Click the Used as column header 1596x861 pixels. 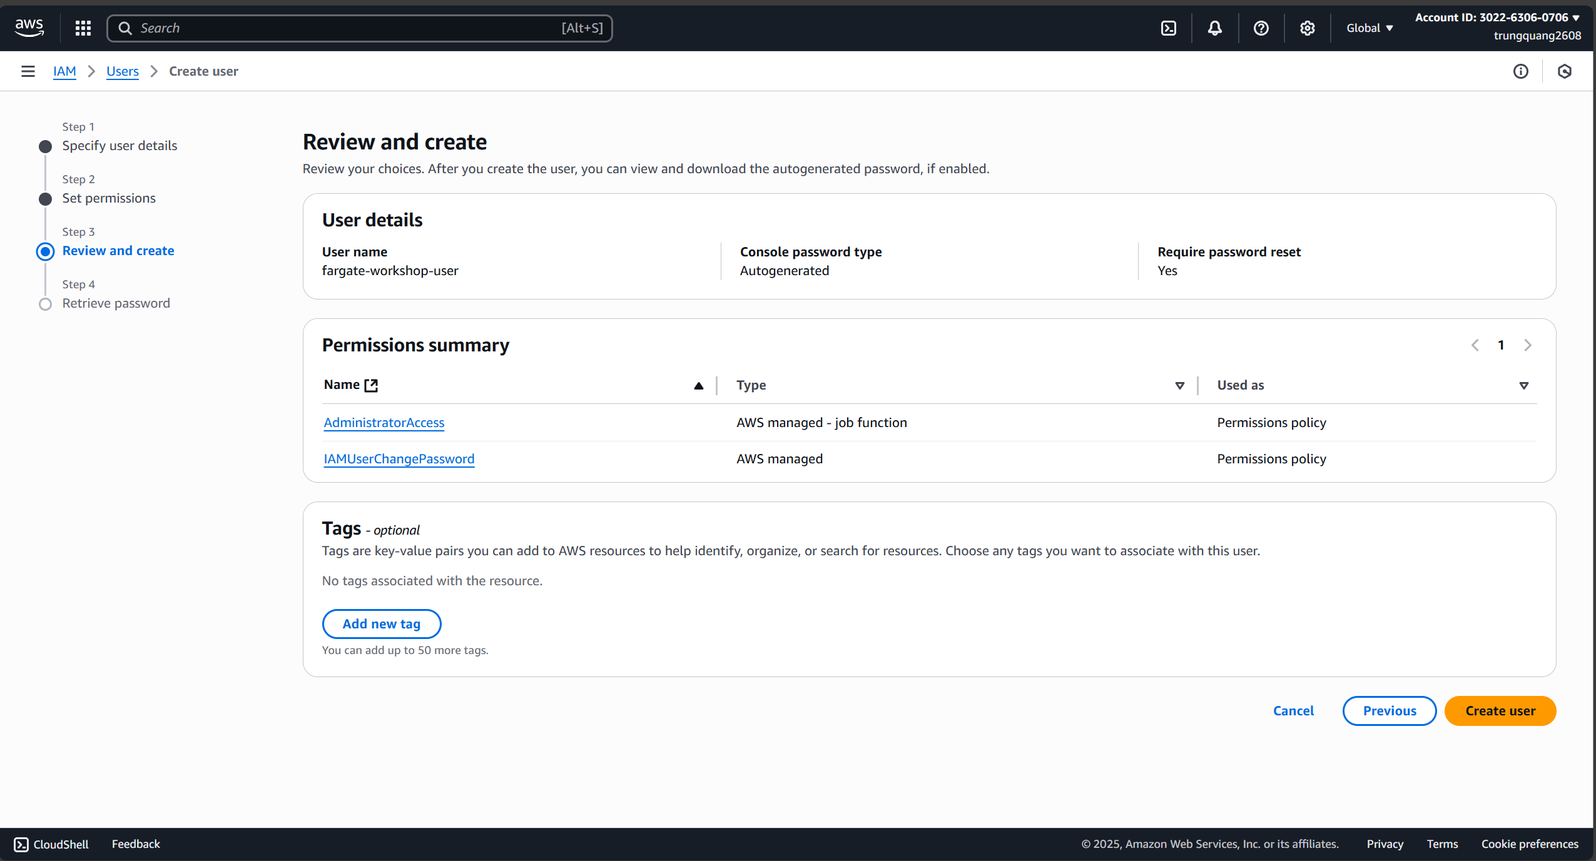click(x=1241, y=386)
